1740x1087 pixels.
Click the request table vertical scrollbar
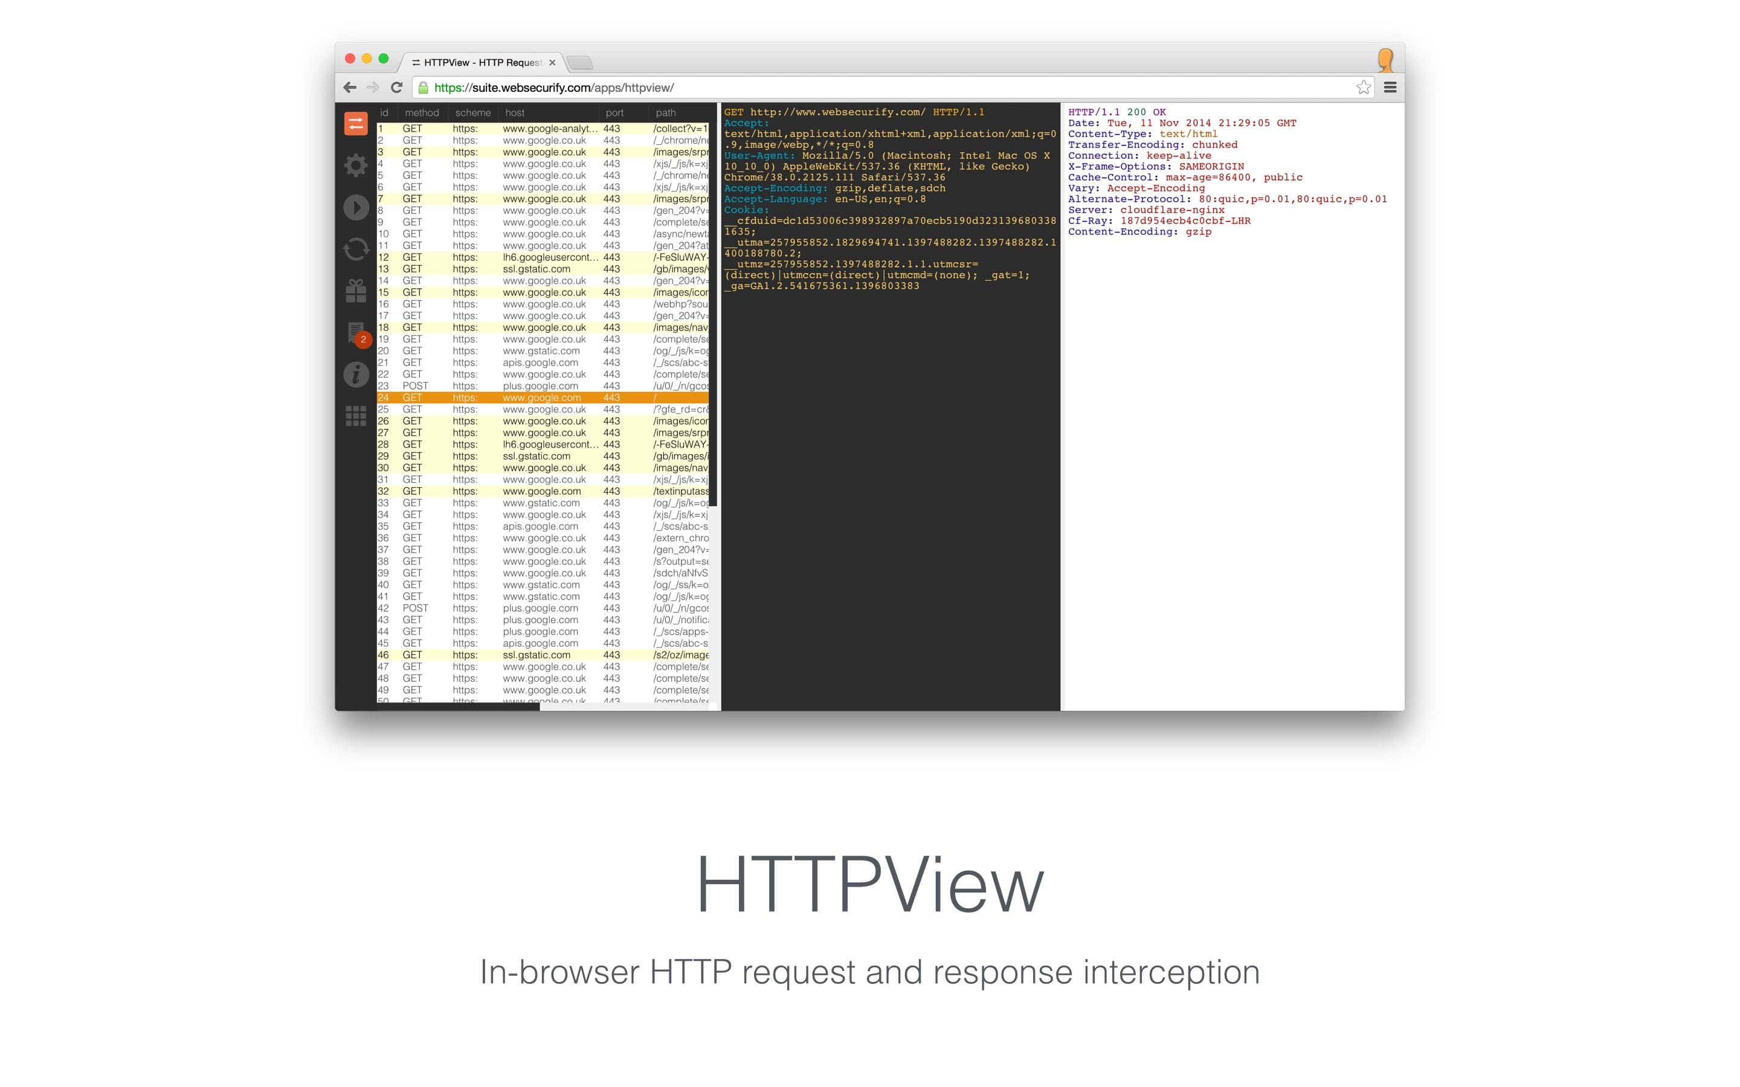pos(714,305)
